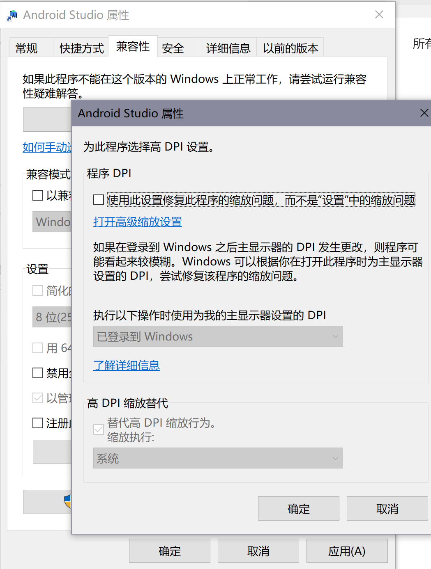The height and width of the screenshot is (569, 431).
Task: Follow the 了解详细信息 link
Action: point(127,365)
